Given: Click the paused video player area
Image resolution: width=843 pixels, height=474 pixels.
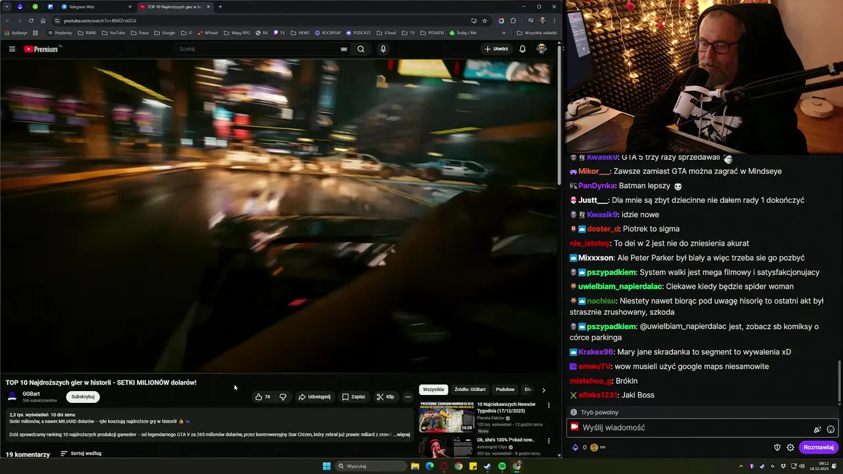Looking at the screenshot, I should tap(279, 215).
